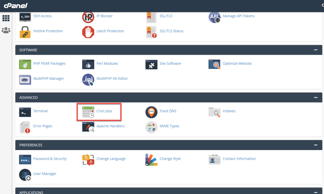Open the Optimize Website link
This screenshot has height=194, width=324.
[237, 63]
